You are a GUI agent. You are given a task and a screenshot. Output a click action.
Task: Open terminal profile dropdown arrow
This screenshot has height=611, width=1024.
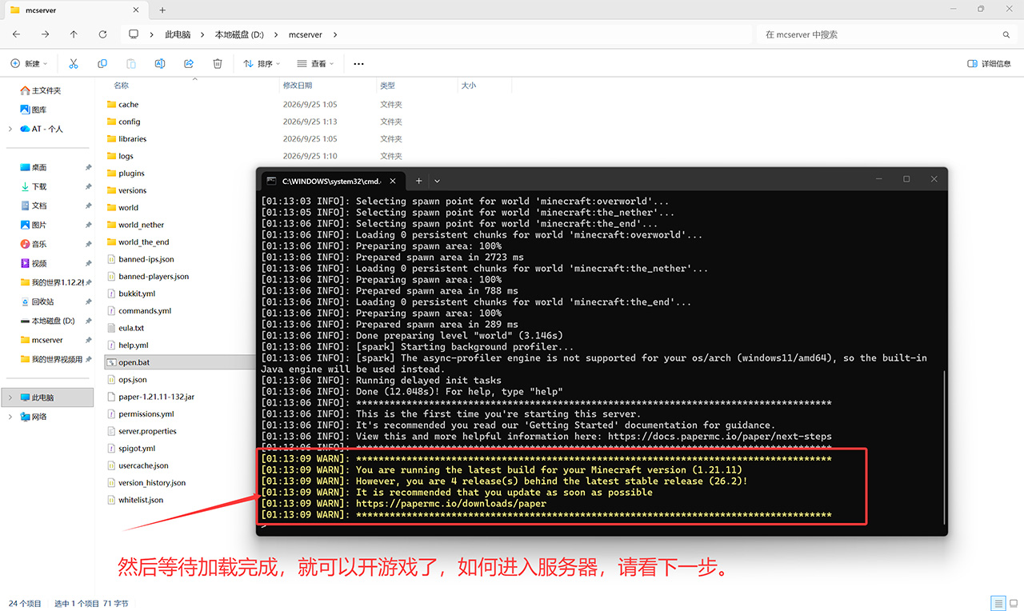(437, 181)
